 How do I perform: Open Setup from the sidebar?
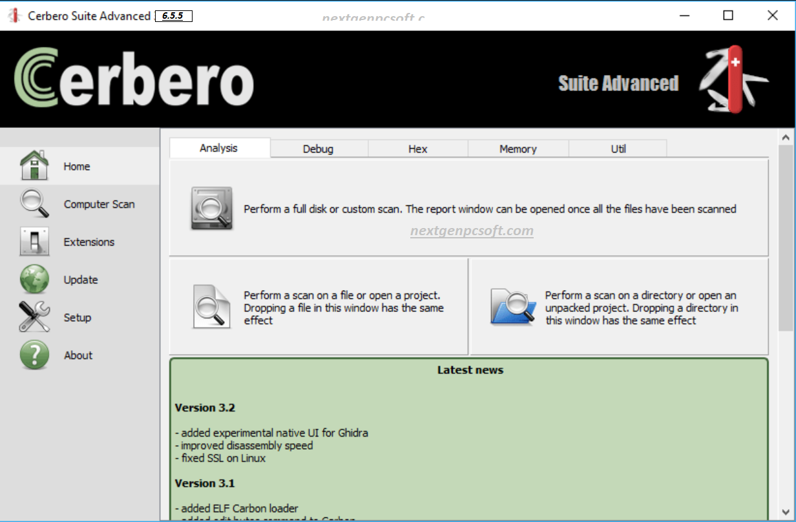point(77,317)
